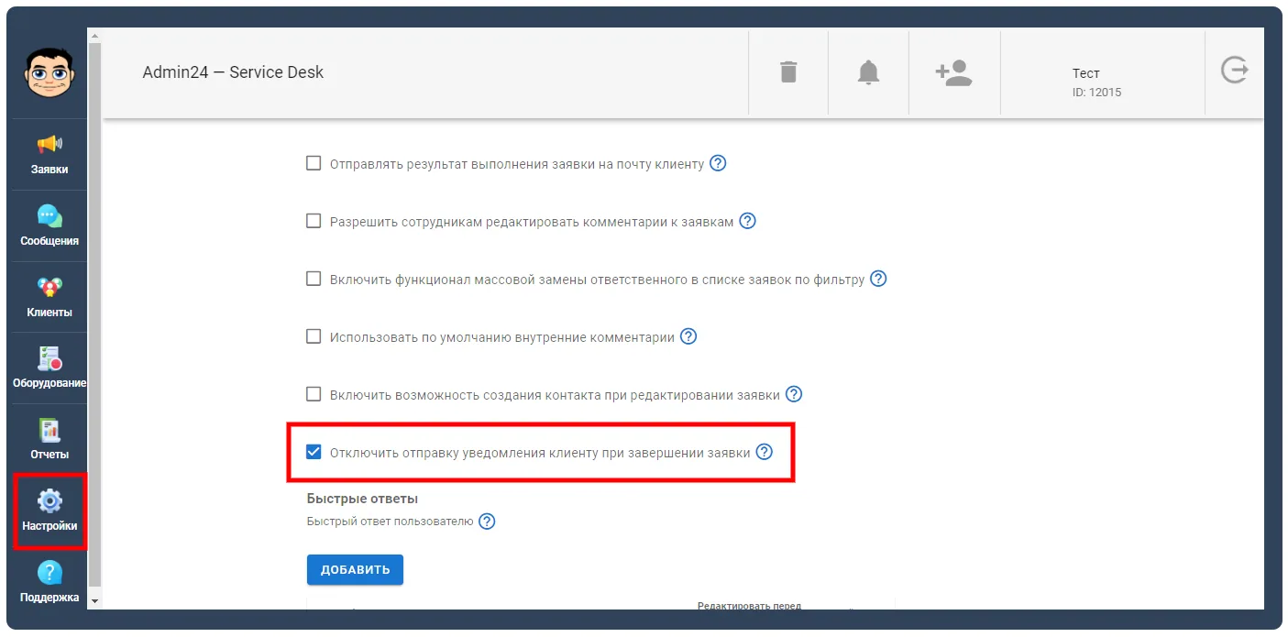Open Поддержка help item
Viewport: 1288px width, 637px height.
(x=50, y=581)
